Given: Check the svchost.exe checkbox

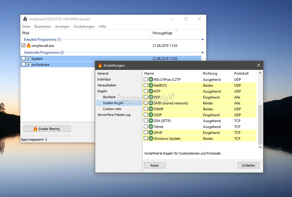Looking at the screenshot, I should tap(24, 64).
